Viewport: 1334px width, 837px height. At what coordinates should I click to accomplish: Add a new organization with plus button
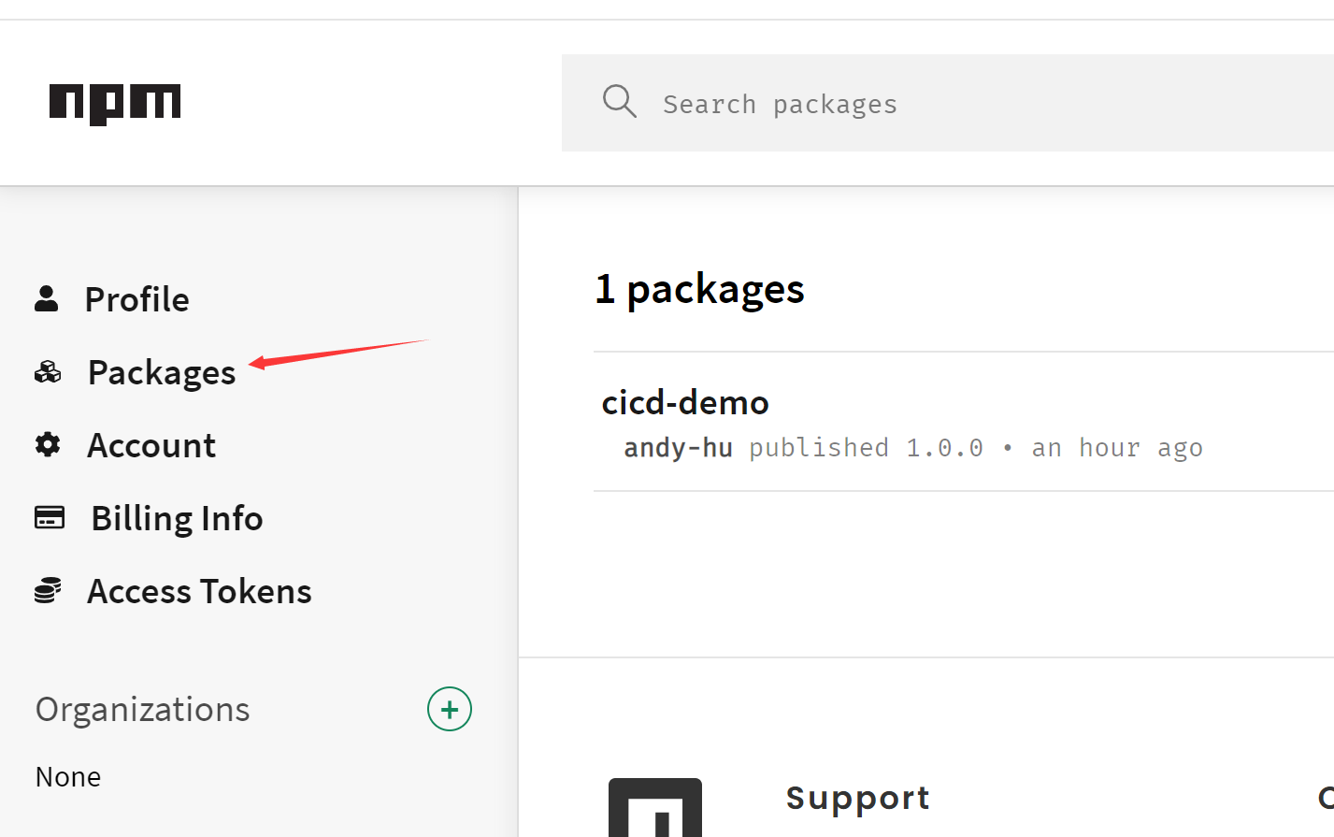point(450,709)
